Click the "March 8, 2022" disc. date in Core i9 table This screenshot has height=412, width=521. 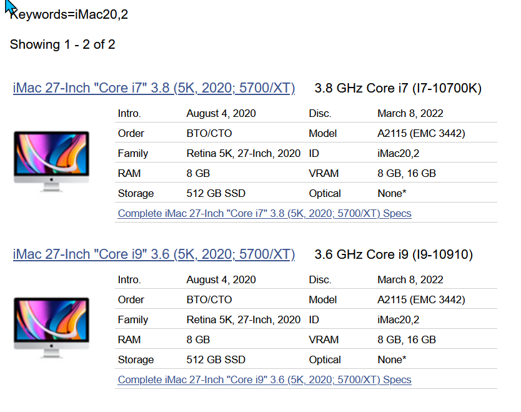(410, 279)
